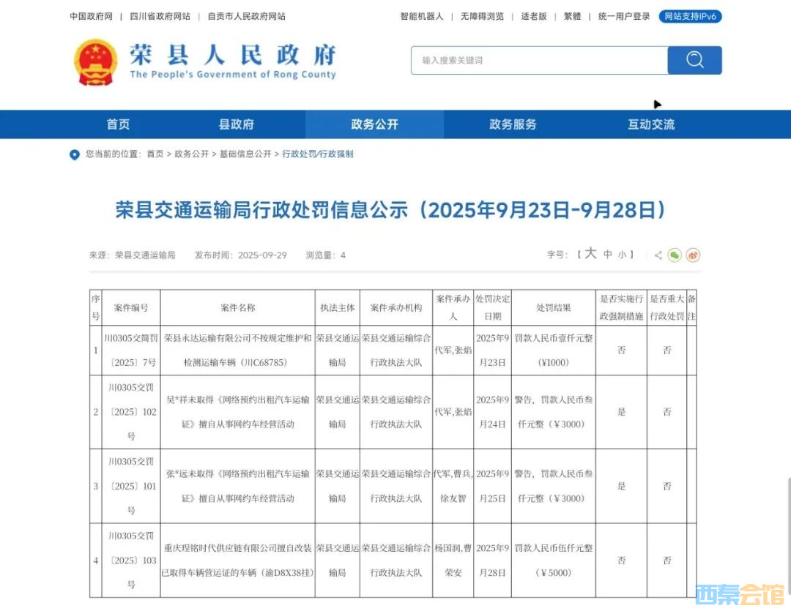Focus the keyword search input field
This screenshot has height=611, width=791.
pyautogui.click(x=539, y=60)
